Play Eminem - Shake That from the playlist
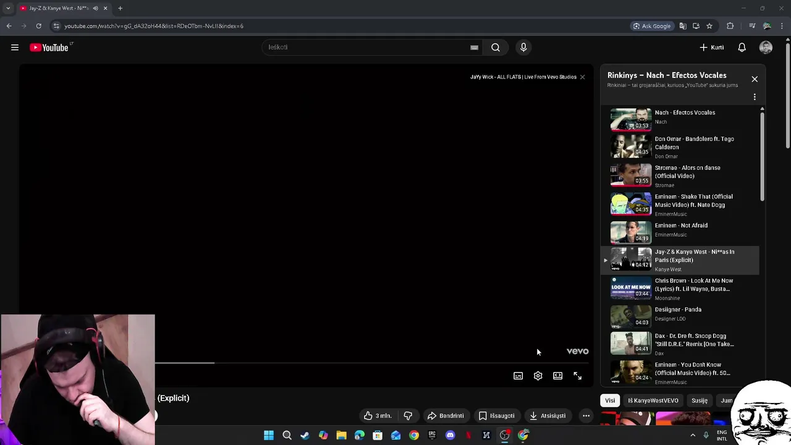Screen dimensions: 791x445 tap(680, 205)
